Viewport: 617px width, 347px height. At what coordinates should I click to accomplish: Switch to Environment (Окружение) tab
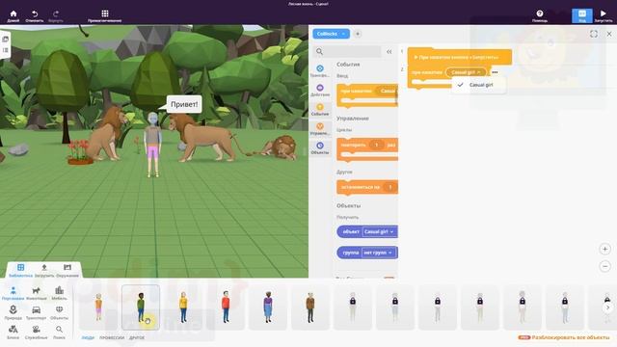(x=67, y=270)
